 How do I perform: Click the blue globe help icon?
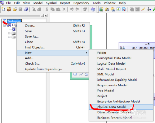tap(93, 9)
